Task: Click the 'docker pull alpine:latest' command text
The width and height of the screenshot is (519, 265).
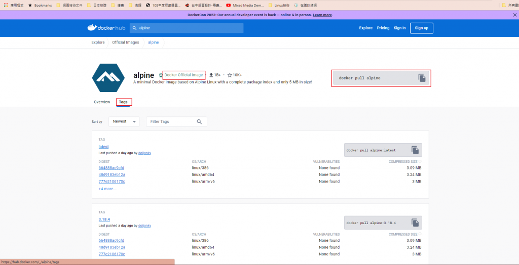Action: (371, 150)
